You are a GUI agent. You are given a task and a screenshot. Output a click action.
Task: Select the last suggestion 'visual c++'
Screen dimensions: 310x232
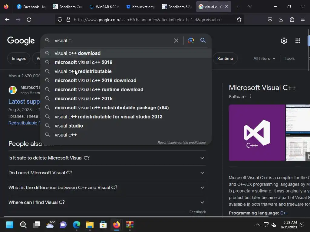coord(126,135)
